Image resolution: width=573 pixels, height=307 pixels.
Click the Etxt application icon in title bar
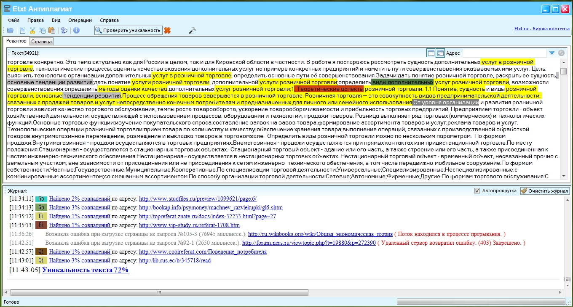pos(7,9)
